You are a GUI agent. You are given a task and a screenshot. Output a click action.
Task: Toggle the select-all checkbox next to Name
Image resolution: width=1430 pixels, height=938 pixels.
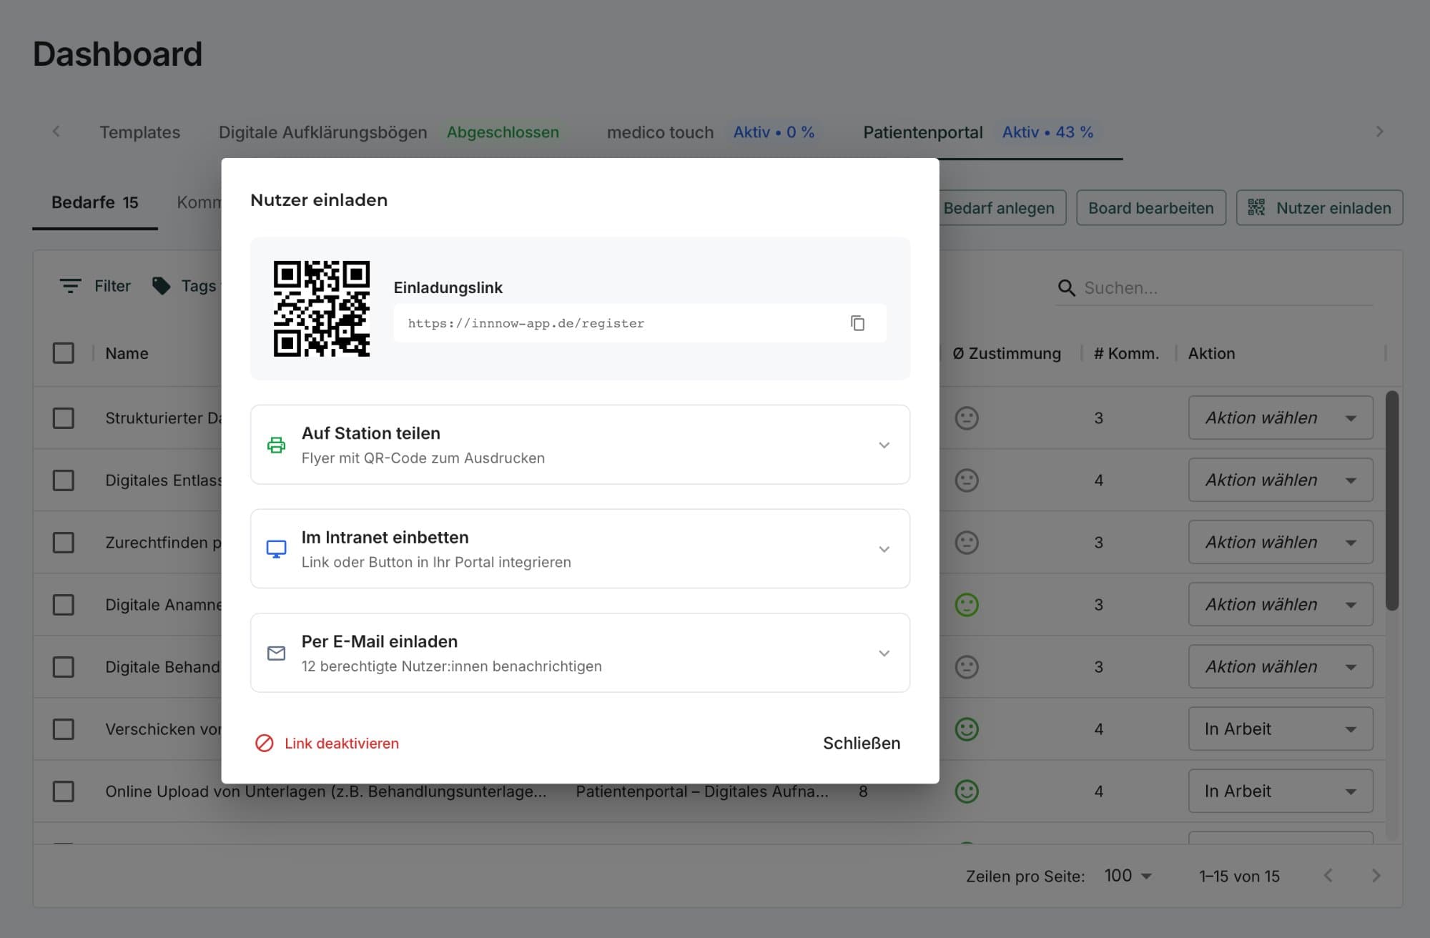(x=64, y=353)
